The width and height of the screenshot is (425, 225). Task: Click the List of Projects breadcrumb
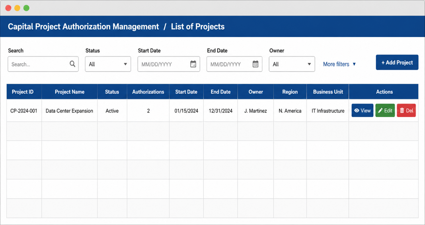pos(198,27)
